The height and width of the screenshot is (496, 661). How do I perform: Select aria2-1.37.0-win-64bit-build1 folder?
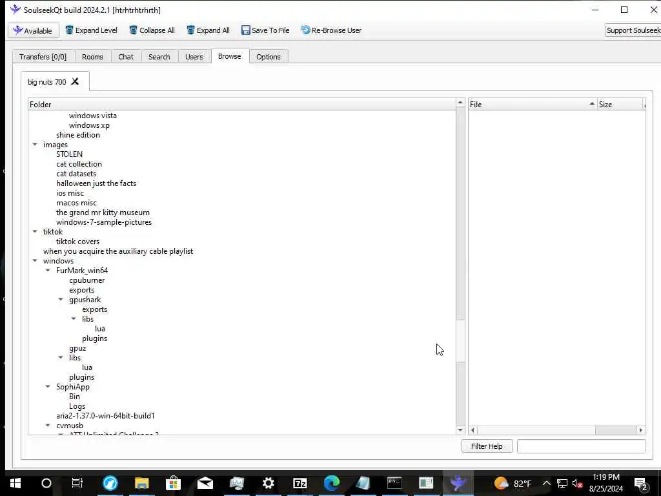coord(105,416)
